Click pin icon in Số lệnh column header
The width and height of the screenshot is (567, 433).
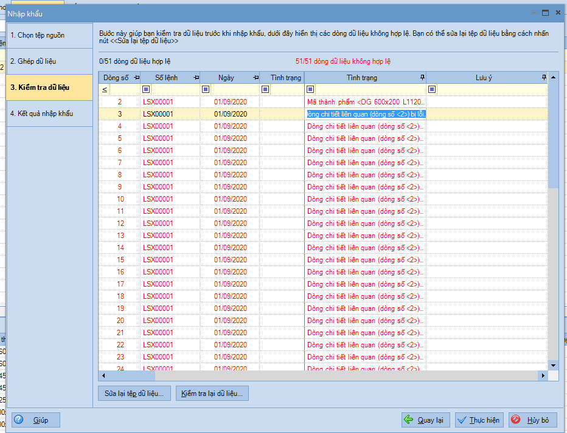(196, 78)
